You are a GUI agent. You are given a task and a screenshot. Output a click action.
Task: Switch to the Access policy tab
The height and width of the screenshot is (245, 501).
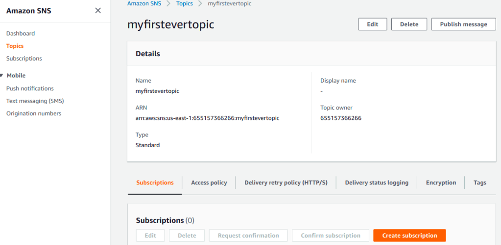[x=209, y=183]
